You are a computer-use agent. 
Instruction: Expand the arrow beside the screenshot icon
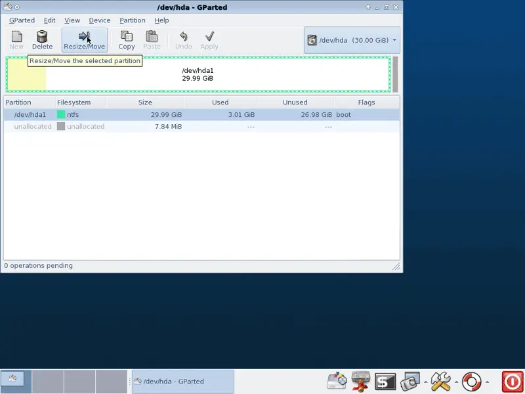[x=425, y=382]
